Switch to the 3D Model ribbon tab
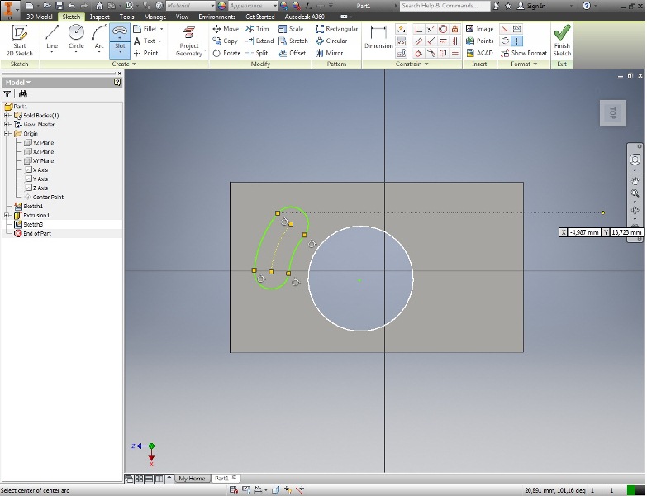Image resolution: width=647 pixels, height=496 pixels. pyautogui.click(x=38, y=17)
